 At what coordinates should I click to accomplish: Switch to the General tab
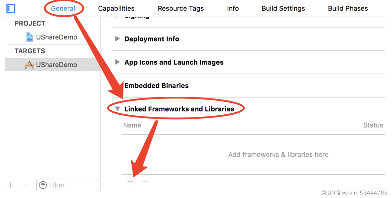63,8
